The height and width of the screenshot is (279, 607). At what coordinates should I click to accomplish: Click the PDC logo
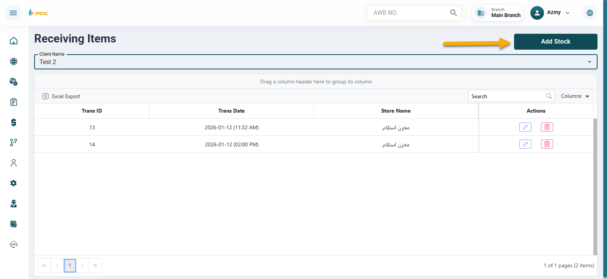click(39, 13)
